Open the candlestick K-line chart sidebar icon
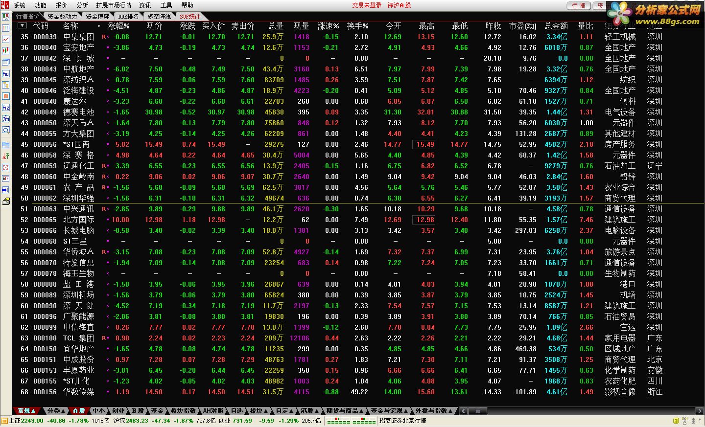This screenshot has height=427, width=705. click(x=6, y=51)
